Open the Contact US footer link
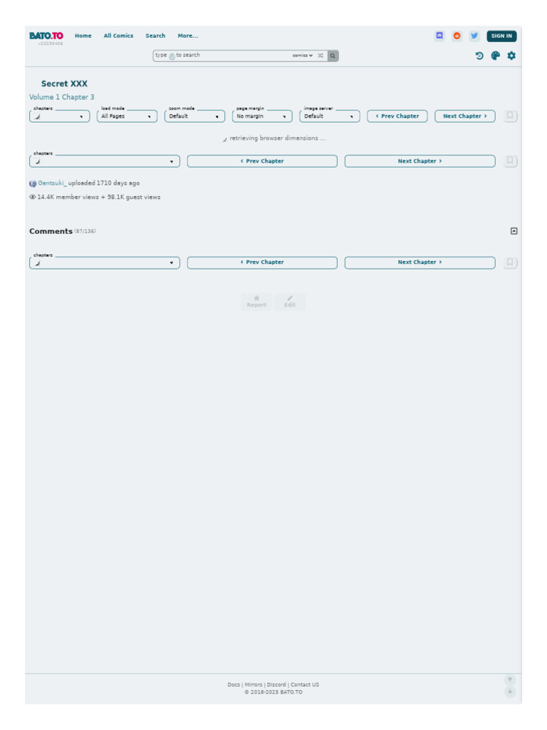 [305, 685]
